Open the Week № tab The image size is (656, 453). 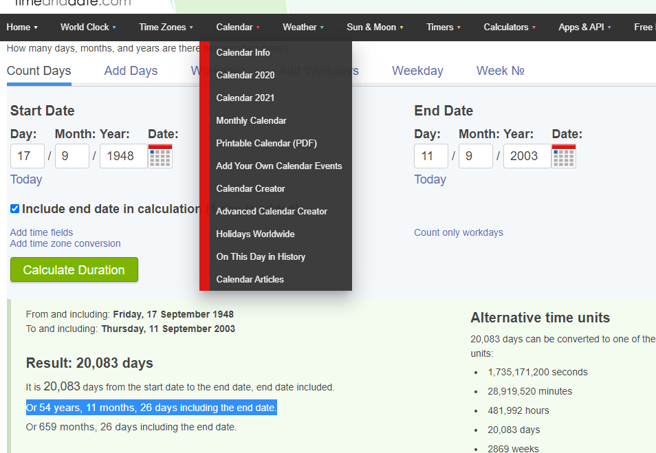(x=501, y=71)
